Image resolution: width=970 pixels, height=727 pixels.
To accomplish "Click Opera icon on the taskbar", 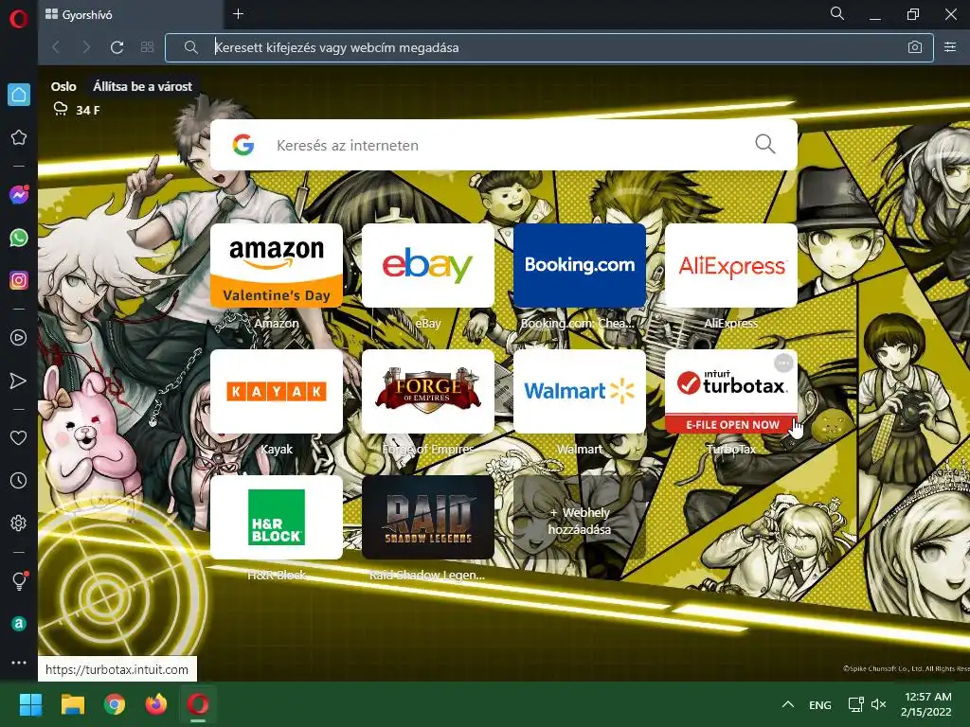I will pyautogui.click(x=198, y=704).
